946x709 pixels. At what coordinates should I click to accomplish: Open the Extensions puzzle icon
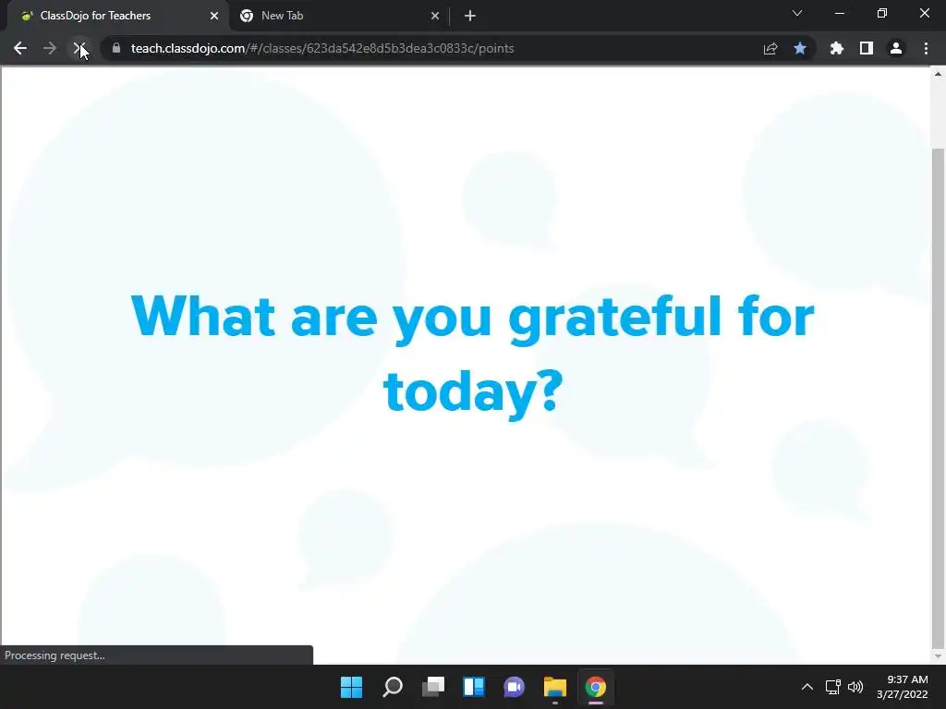coord(837,48)
